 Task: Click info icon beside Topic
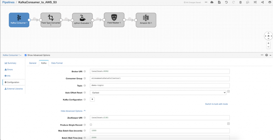pyautogui.click(x=85, y=86)
